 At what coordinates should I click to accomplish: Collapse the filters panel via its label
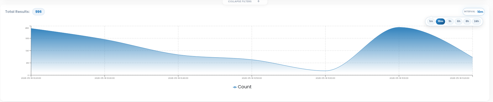point(240,1)
